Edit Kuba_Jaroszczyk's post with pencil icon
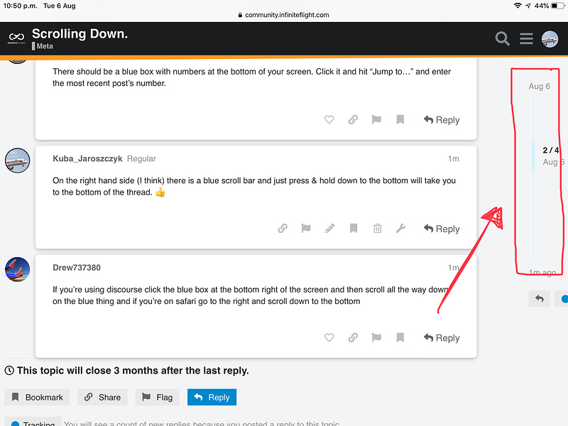Image resolution: width=568 pixels, height=426 pixels. (x=329, y=228)
